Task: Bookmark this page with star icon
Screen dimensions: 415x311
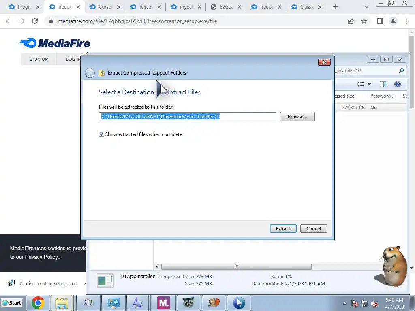Action: click(x=364, y=21)
